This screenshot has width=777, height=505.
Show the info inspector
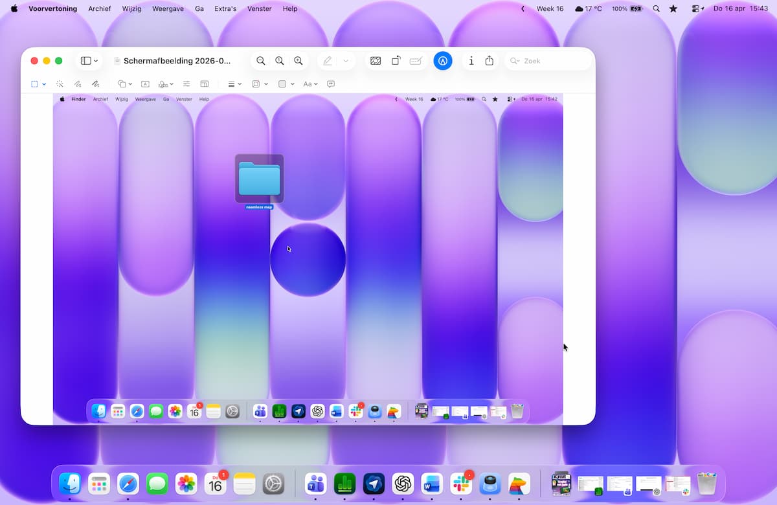pos(471,61)
